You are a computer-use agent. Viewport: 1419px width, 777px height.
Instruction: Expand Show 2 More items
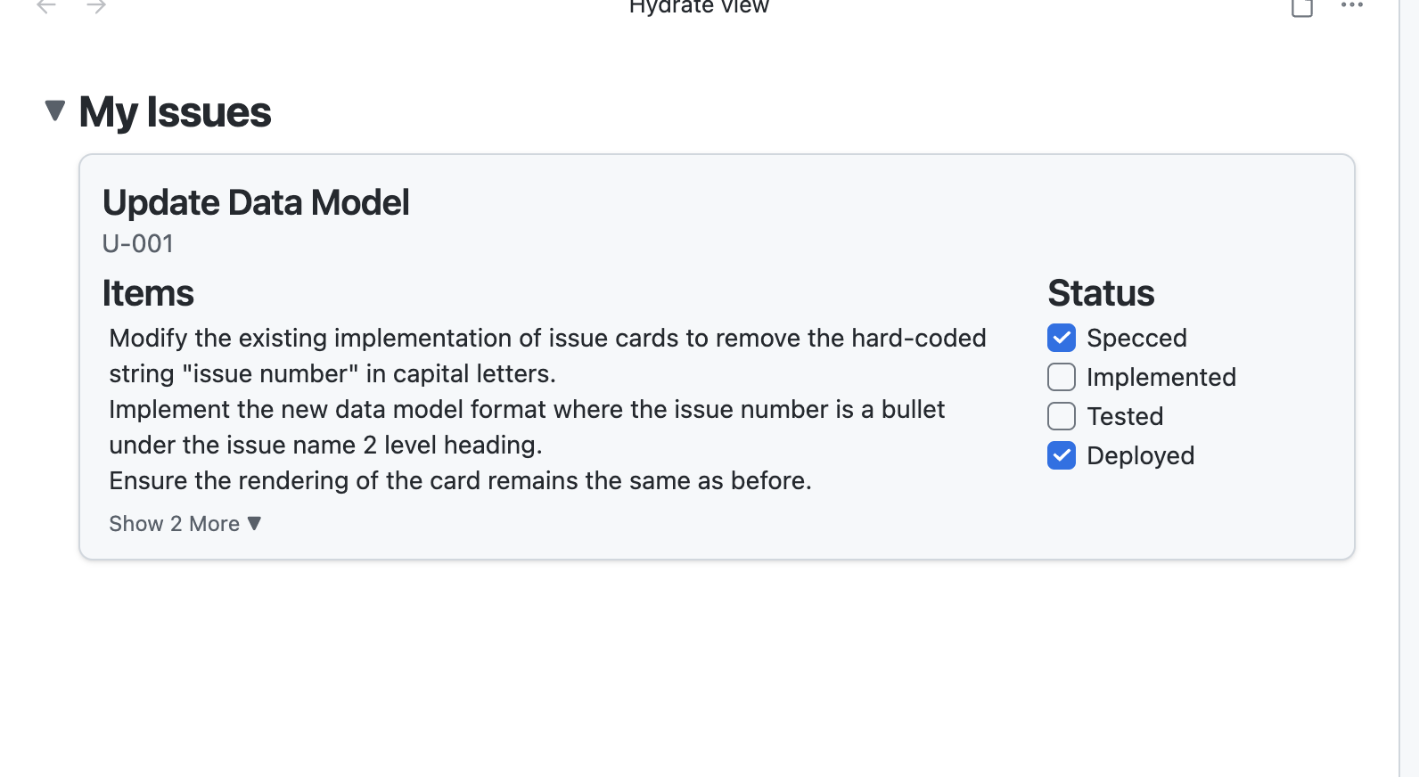[x=185, y=524]
